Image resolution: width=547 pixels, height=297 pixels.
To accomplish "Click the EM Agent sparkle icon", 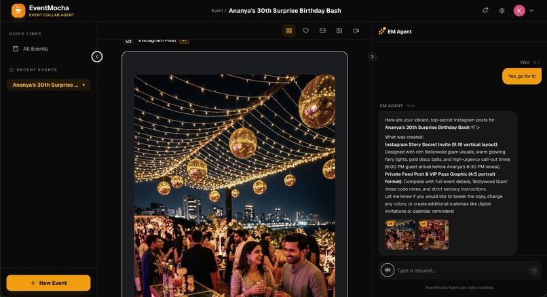I will pos(382,31).
